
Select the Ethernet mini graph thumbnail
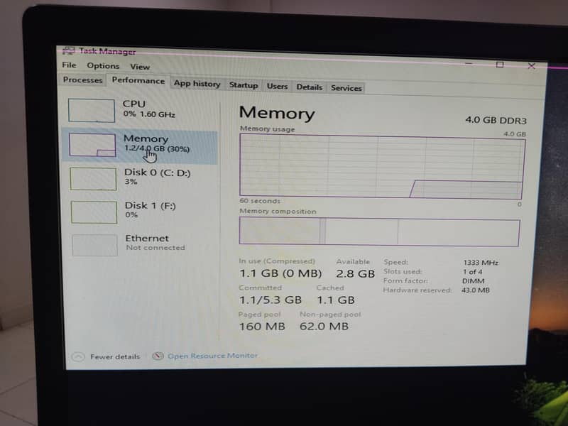coord(94,245)
